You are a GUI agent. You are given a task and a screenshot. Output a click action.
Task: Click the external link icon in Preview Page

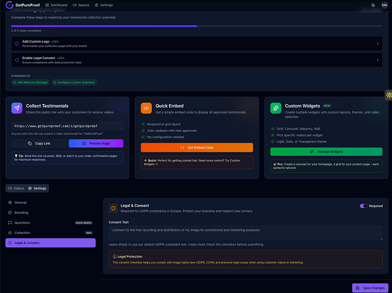[84, 143]
